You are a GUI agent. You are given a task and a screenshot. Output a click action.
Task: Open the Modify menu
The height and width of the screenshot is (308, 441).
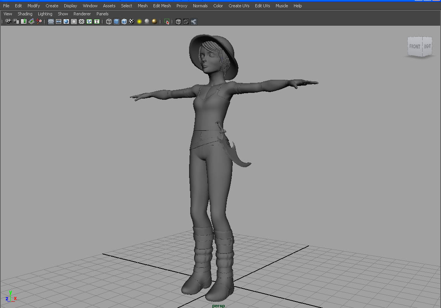[34, 6]
